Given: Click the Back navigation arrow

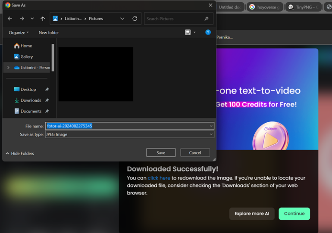Looking at the screenshot, I should [x=10, y=19].
